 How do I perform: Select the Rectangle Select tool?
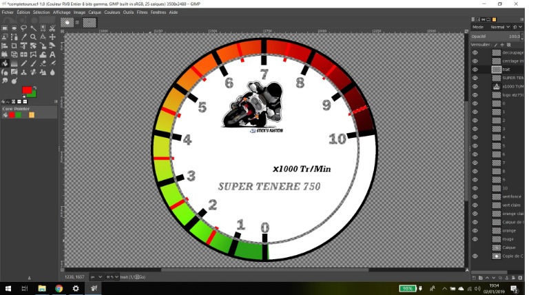(5, 29)
